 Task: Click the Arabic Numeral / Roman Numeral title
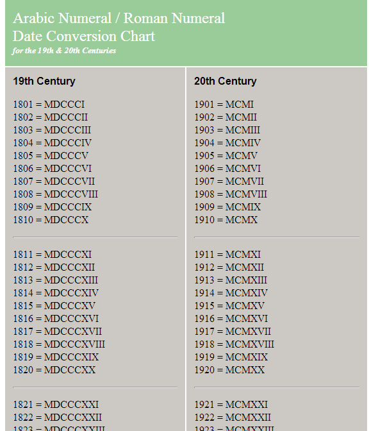click(x=119, y=19)
